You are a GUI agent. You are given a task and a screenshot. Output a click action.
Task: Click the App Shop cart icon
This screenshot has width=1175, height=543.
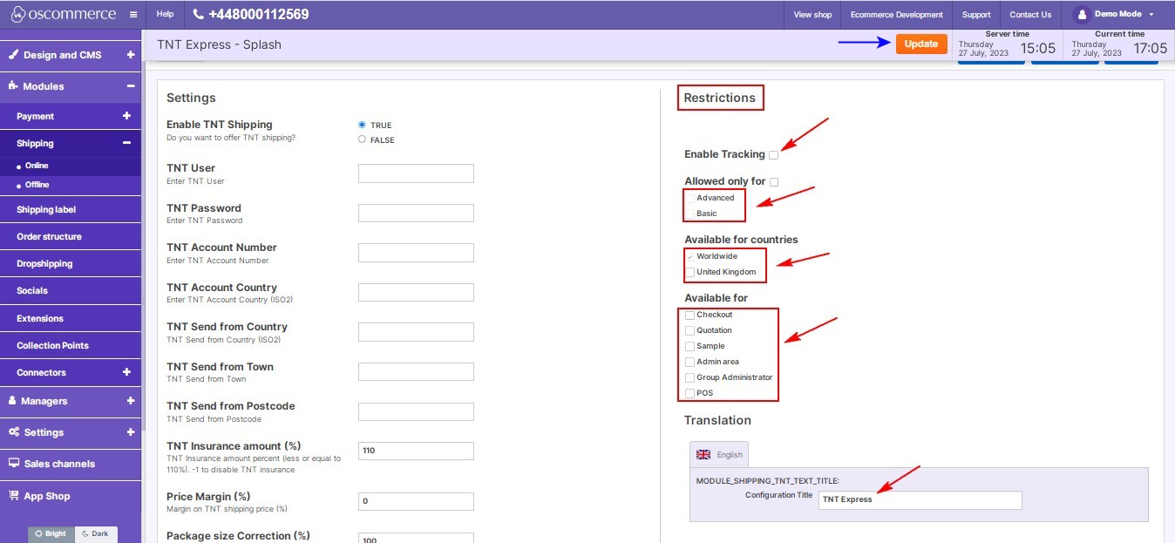click(x=14, y=495)
